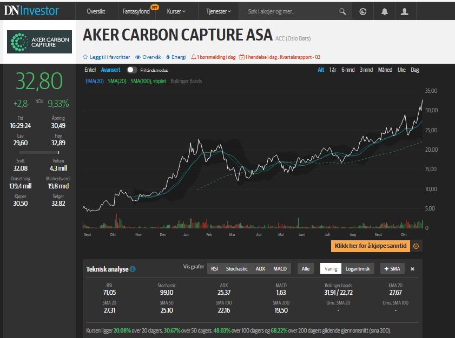
Task: Click the SMA 200 value 19,50
Action: click(x=281, y=310)
